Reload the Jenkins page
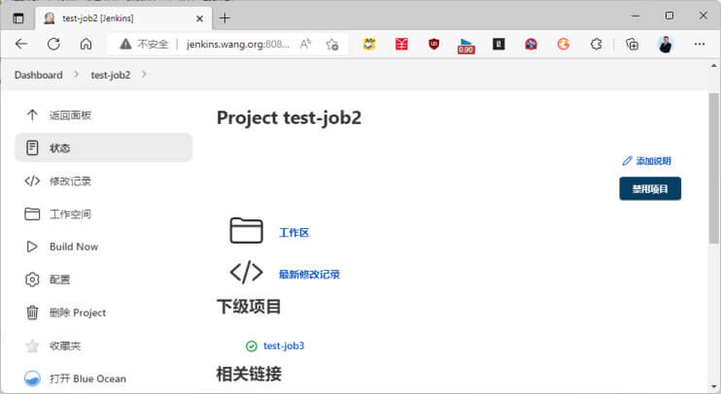Screen dimensions: 721x394 (x=53, y=44)
